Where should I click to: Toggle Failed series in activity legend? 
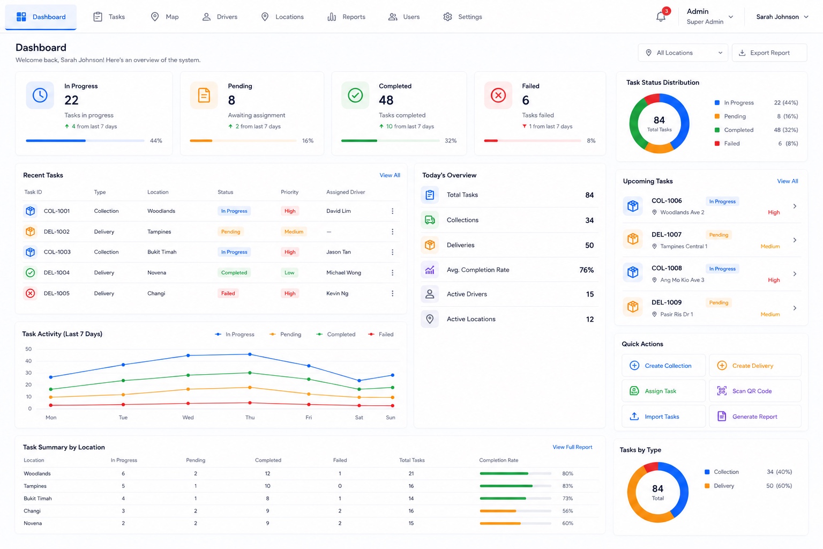381,335
